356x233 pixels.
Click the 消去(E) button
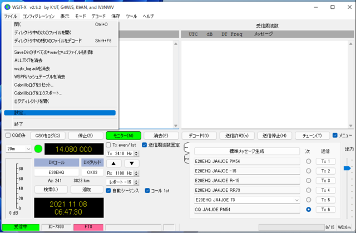tap(161, 136)
